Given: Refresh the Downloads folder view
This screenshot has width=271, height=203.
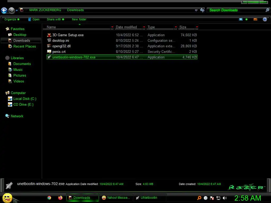Looking at the screenshot, I should pos(202,10).
